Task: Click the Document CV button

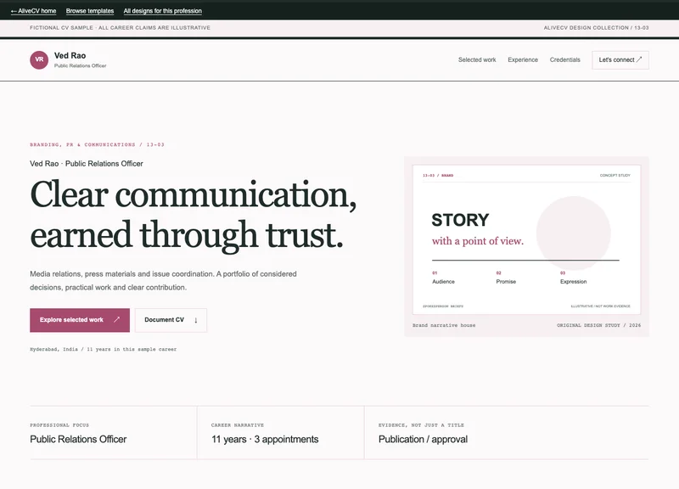Action: click(x=171, y=320)
